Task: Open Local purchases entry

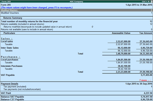Action: (76, 60)
